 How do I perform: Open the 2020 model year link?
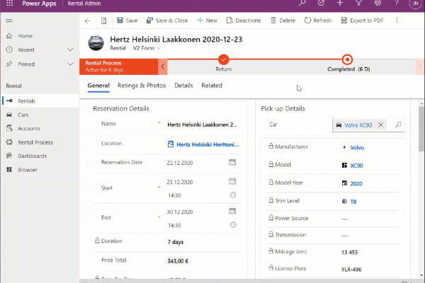[356, 184]
